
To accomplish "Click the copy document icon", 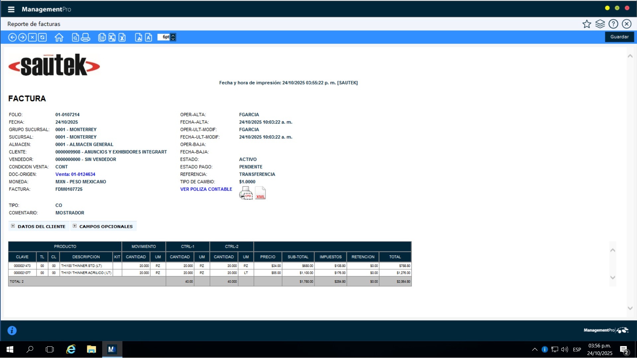I will 102,37.
